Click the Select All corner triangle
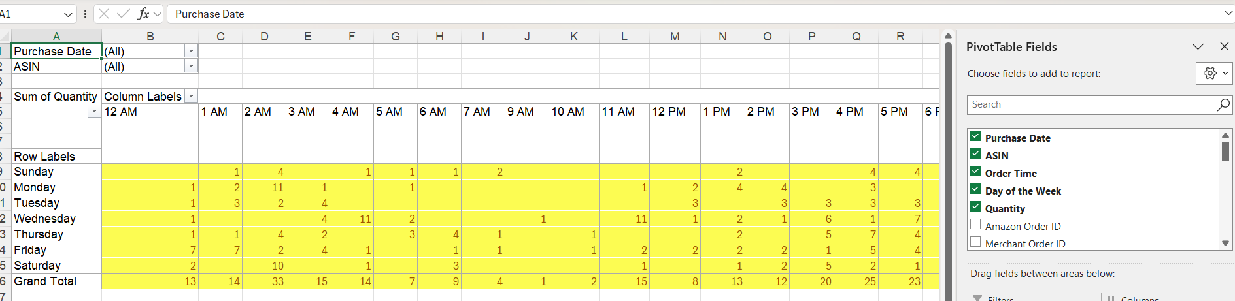The width and height of the screenshot is (1235, 301). tap(5, 37)
